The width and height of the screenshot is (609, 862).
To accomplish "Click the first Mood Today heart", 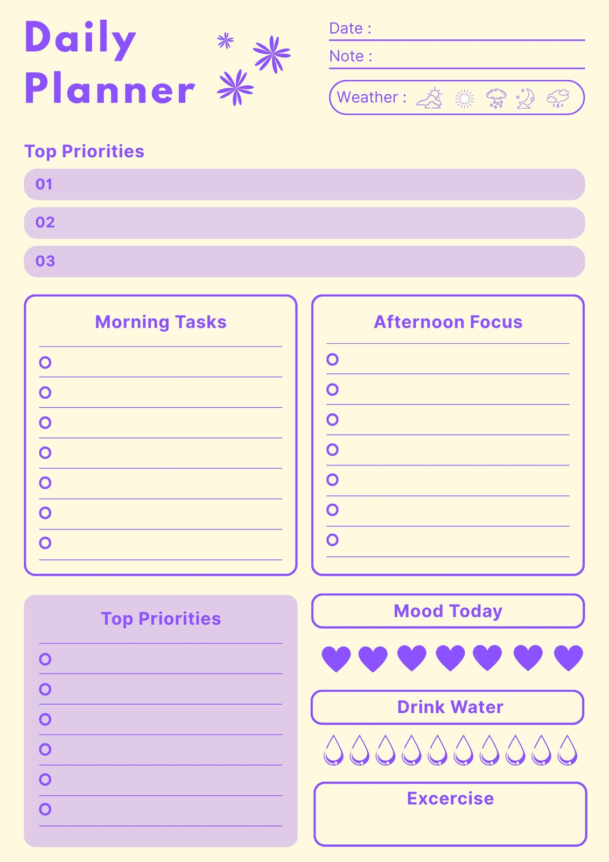I will coord(336,658).
